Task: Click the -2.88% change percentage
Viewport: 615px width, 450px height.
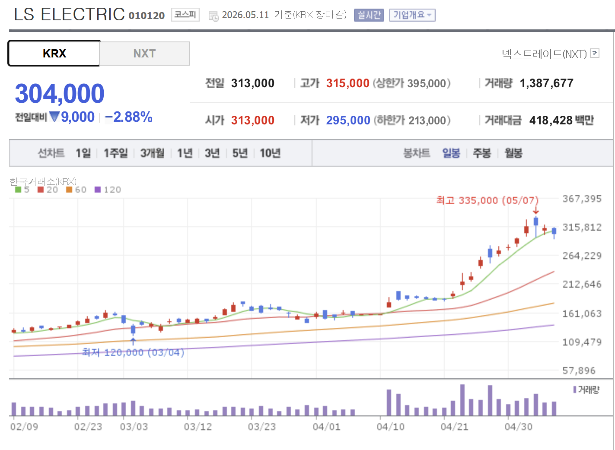Action: 129,117
